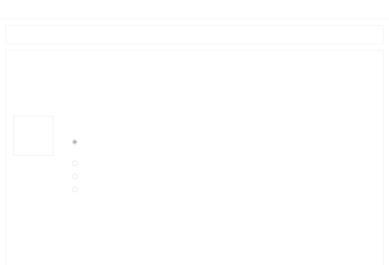Select the first, already-filled radio button
The image size is (389, 265).
[75, 142]
